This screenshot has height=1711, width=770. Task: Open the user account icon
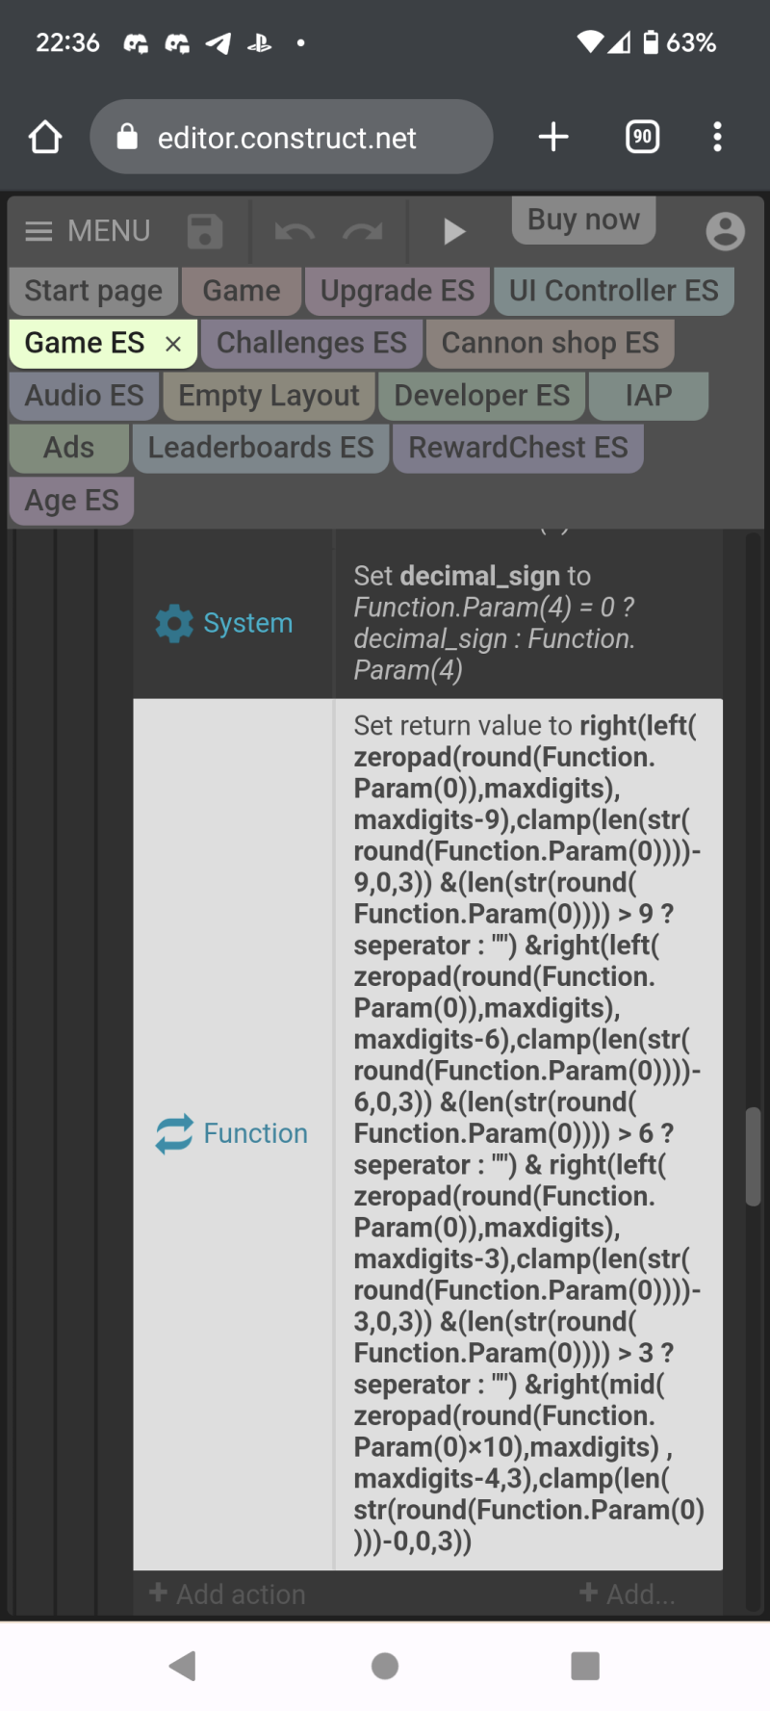click(725, 231)
